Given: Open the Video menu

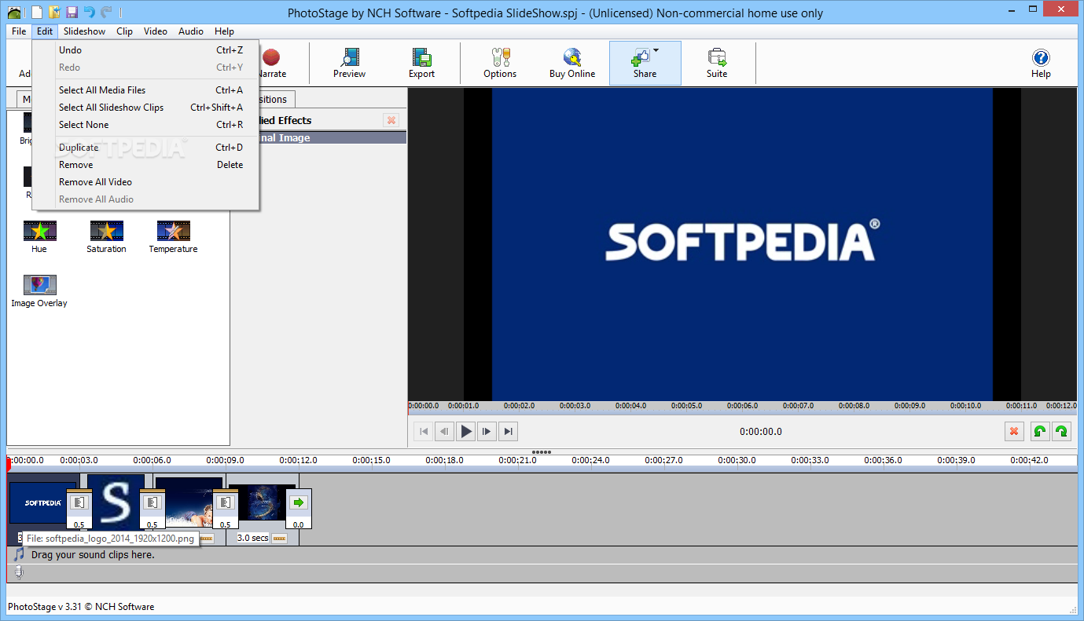Looking at the screenshot, I should pyautogui.click(x=156, y=31).
